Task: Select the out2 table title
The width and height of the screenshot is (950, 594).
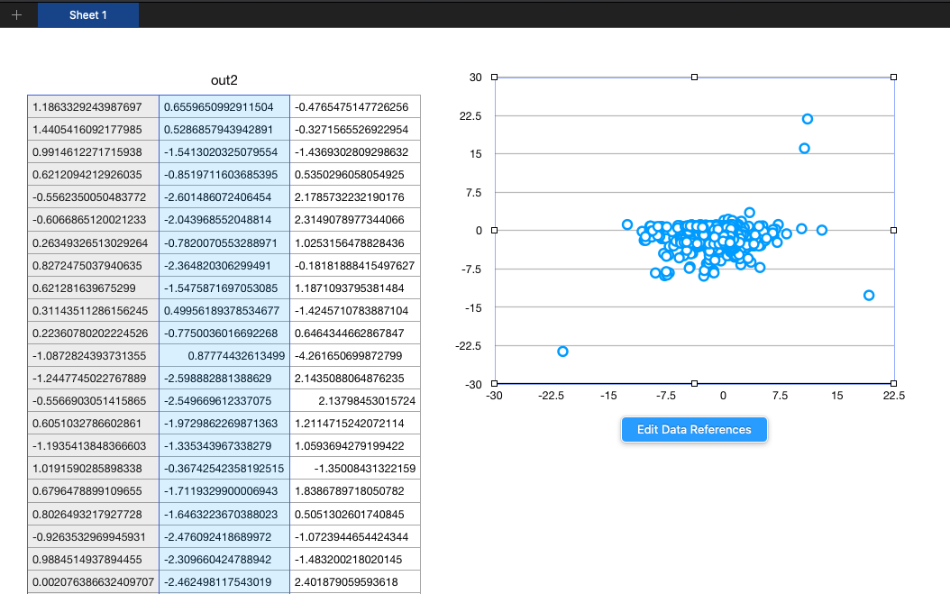Action: pyautogui.click(x=224, y=80)
